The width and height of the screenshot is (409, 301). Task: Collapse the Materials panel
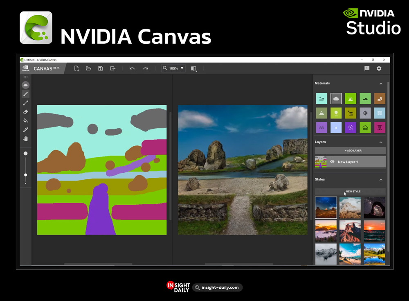tap(381, 84)
